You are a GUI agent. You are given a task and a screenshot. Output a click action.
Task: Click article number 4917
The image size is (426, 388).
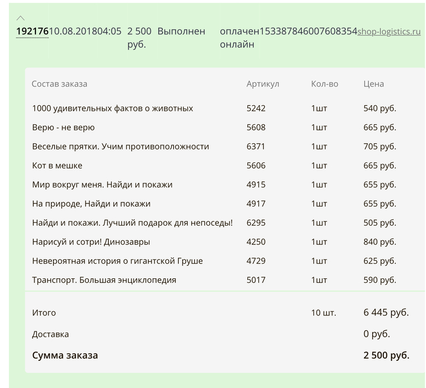tap(256, 204)
